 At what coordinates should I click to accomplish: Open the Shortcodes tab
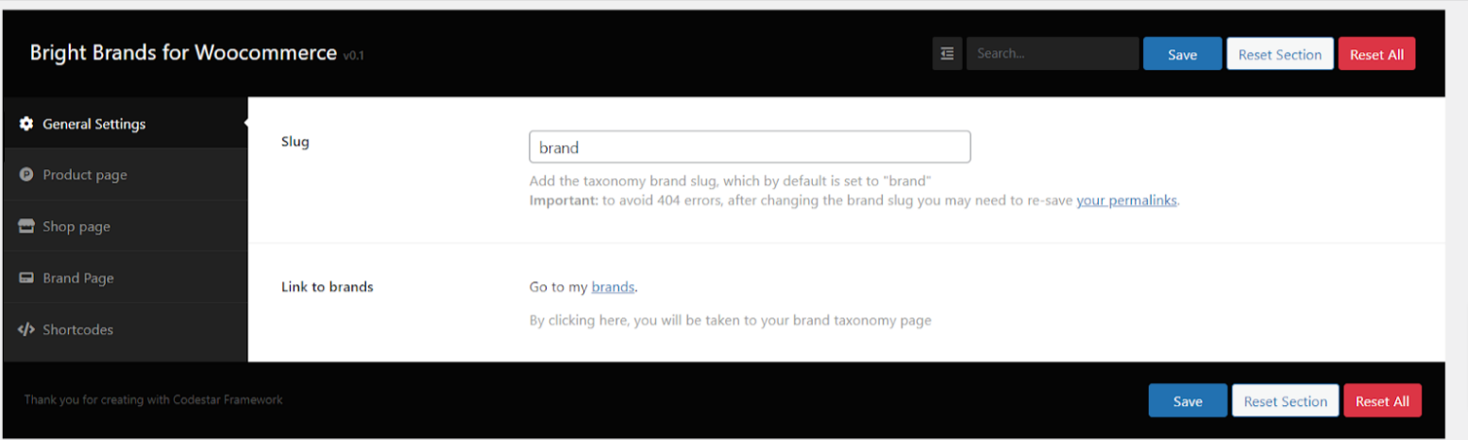tap(125, 330)
